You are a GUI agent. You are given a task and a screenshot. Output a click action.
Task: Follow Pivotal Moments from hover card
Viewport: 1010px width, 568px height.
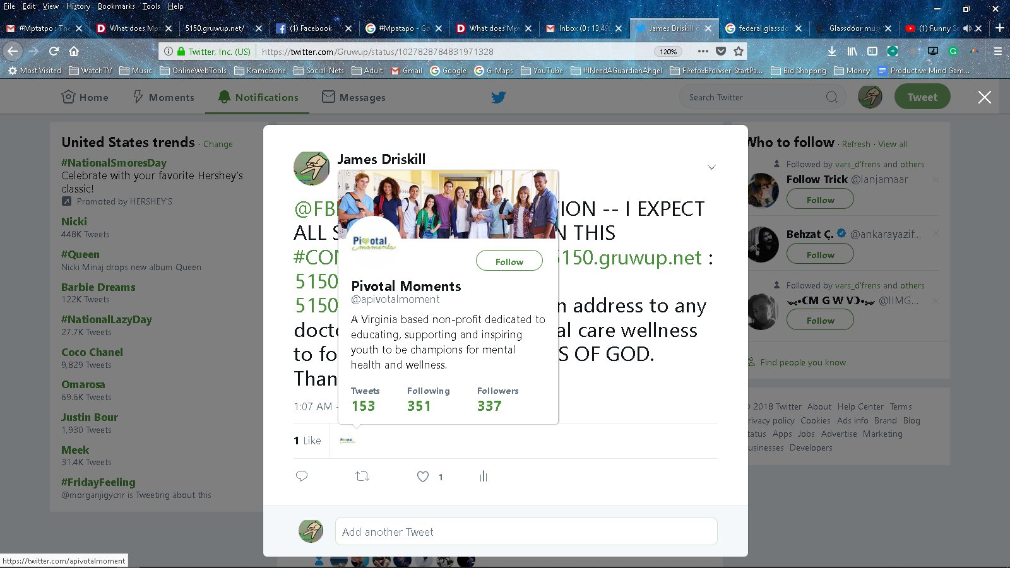tap(509, 261)
